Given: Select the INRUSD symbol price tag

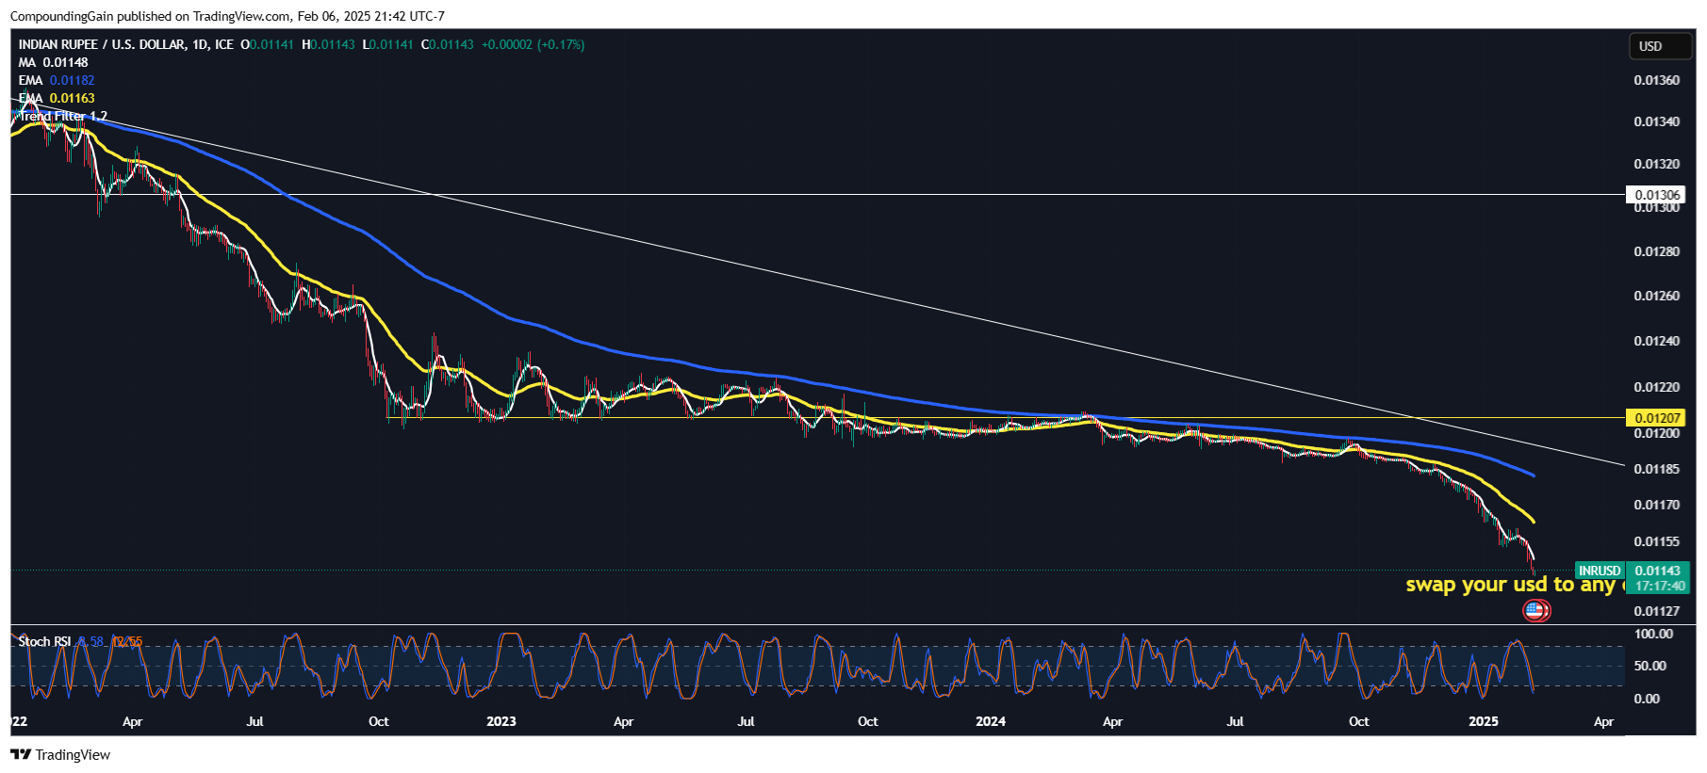Looking at the screenshot, I should (x=1600, y=571).
